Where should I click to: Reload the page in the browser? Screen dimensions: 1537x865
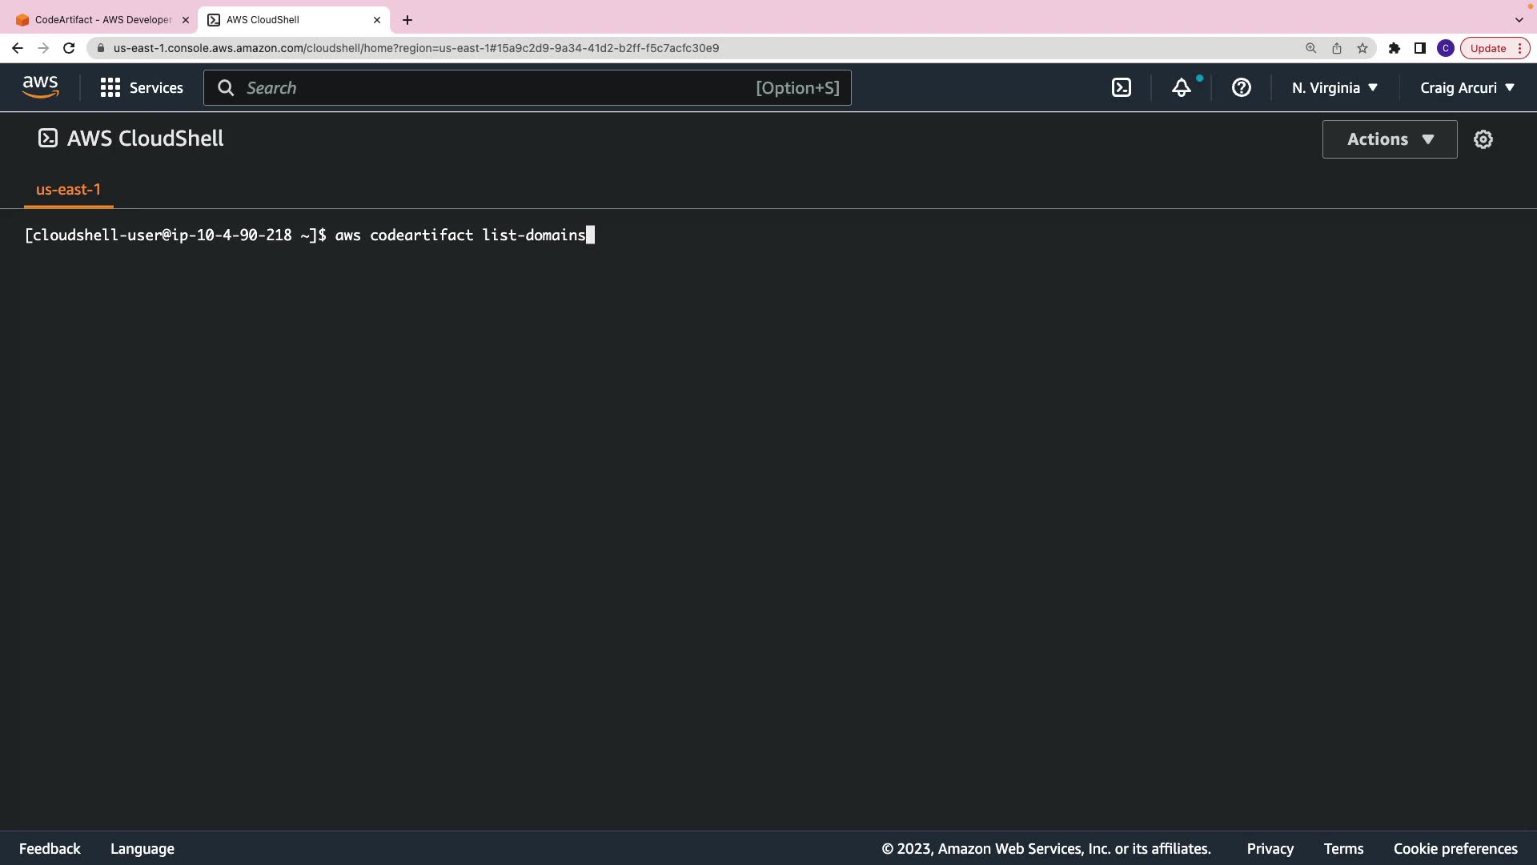69,48
